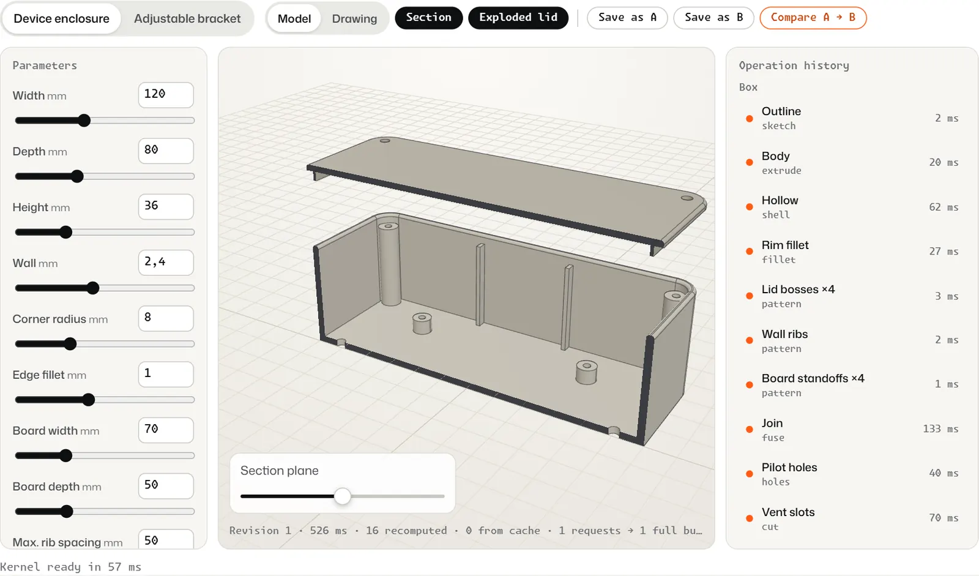This screenshot has height=576, width=979.
Task: Select the Vent slots cut operation
Action: pyautogui.click(x=852, y=518)
